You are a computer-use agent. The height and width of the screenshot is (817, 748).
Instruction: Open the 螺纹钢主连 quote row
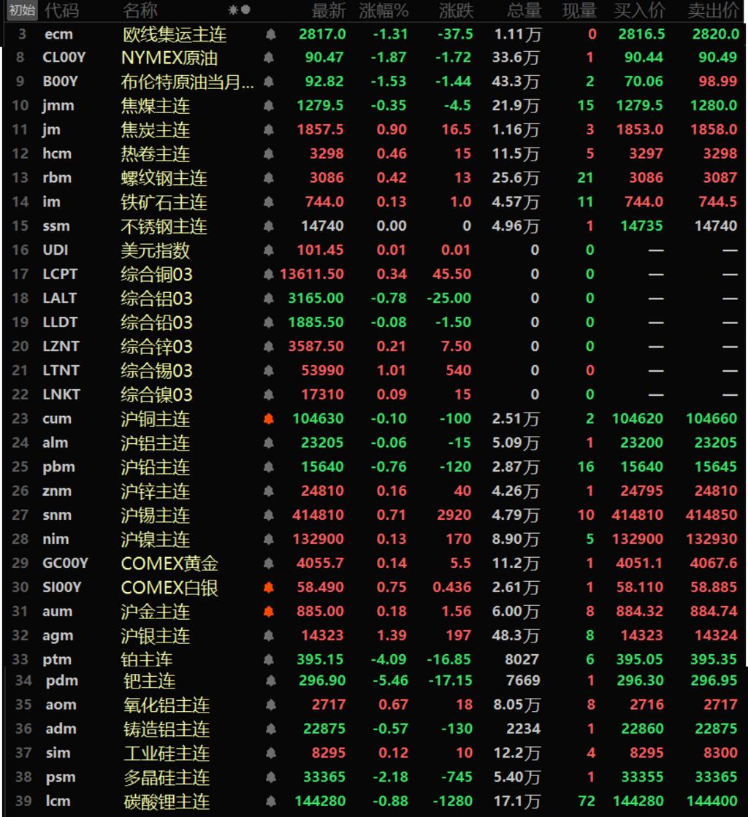[x=375, y=178]
